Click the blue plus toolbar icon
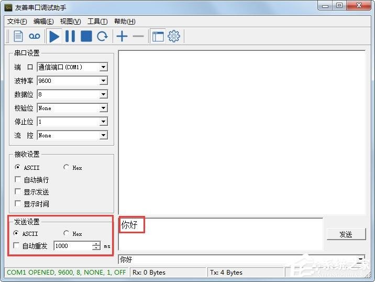This screenshot has height=282, width=375. pyautogui.click(x=122, y=36)
